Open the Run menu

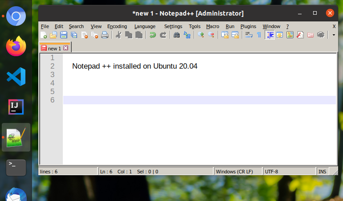(x=230, y=26)
